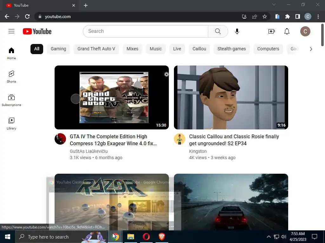325x243 pixels.
Task: Open the tab search chevron
Action: point(274,4)
